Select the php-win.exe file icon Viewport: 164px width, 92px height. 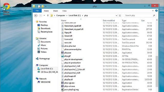[x=63, y=86]
